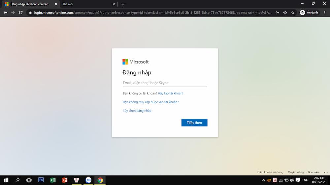Click the address bar URL
The width and height of the screenshot is (330, 185).
(152, 13)
